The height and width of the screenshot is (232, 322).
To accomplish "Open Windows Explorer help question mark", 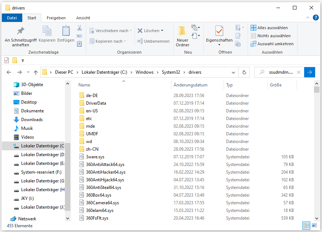I will (316, 18).
